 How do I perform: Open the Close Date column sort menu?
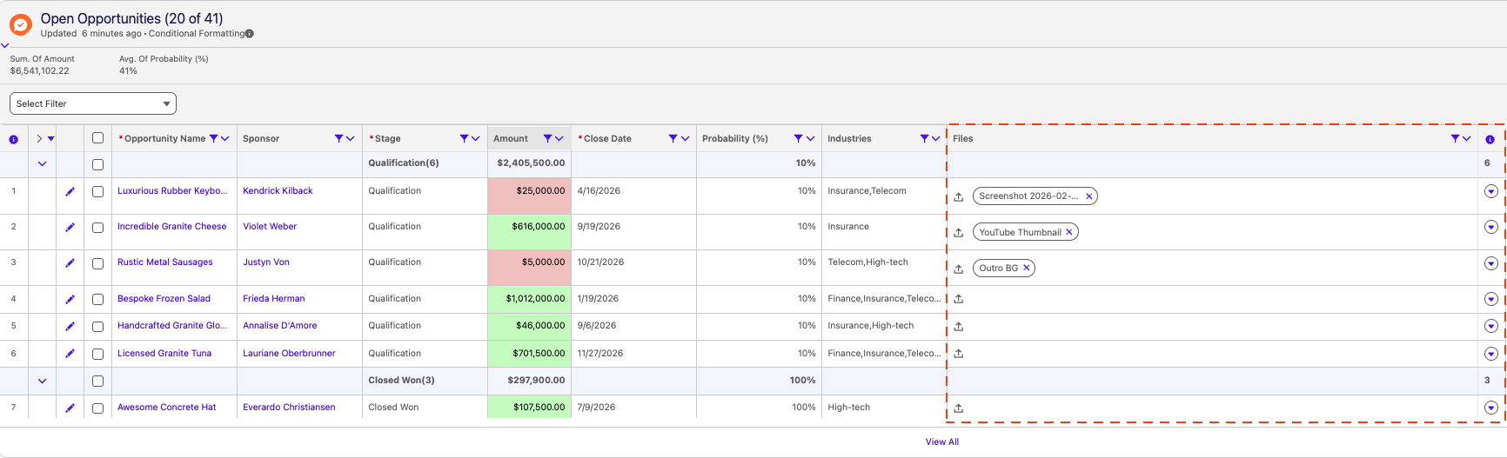coord(685,138)
